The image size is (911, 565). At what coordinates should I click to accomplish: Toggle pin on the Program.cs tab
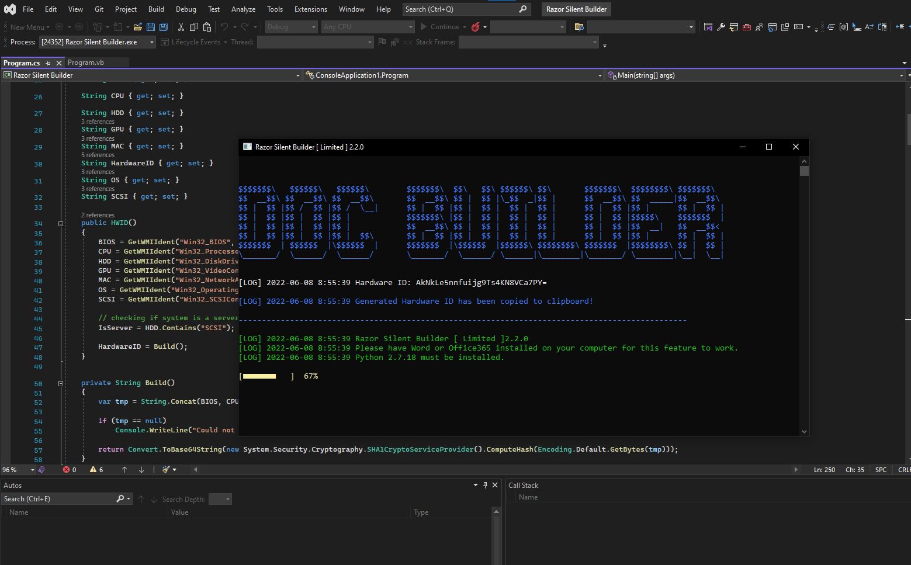tap(48, 63)
